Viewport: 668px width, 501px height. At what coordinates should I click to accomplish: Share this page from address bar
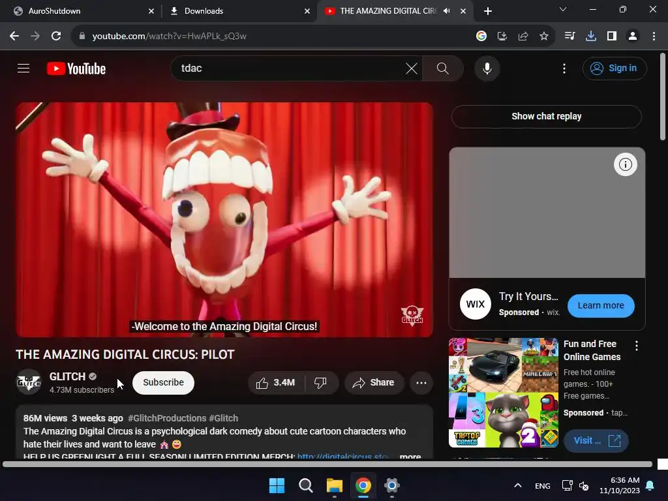click(x=523, y=37)
